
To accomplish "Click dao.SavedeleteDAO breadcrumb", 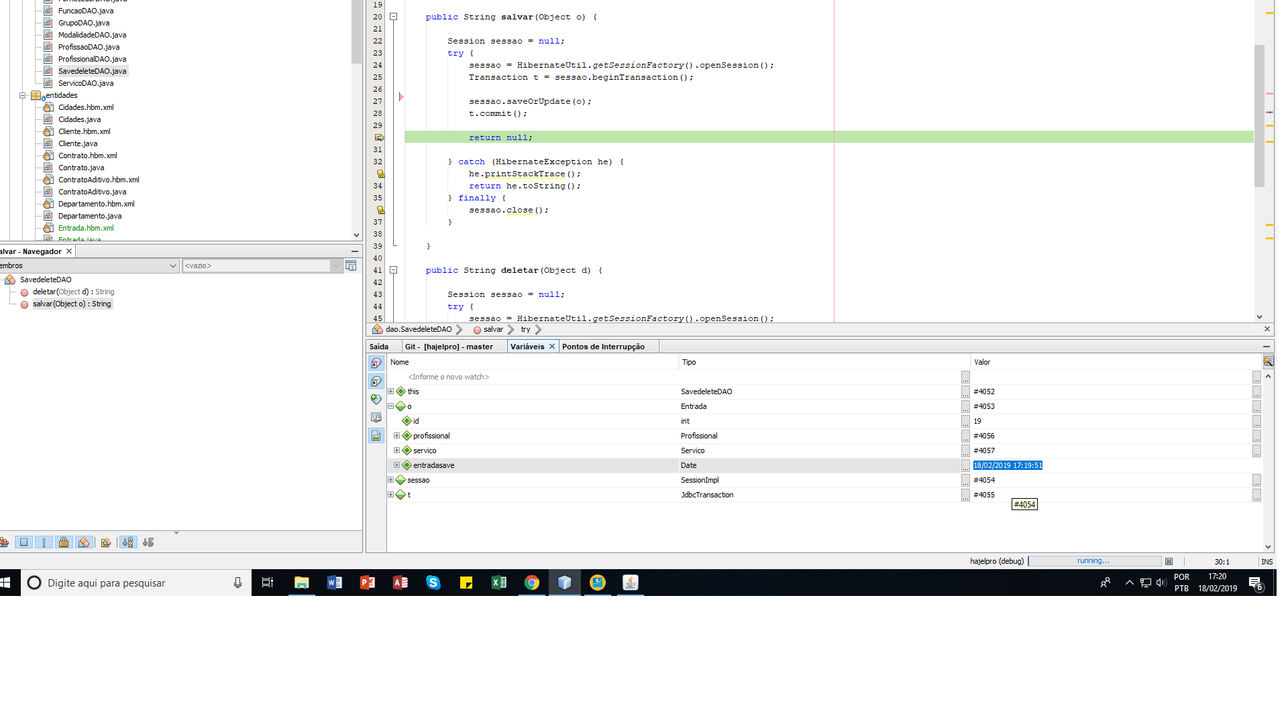I will [418, 330].
